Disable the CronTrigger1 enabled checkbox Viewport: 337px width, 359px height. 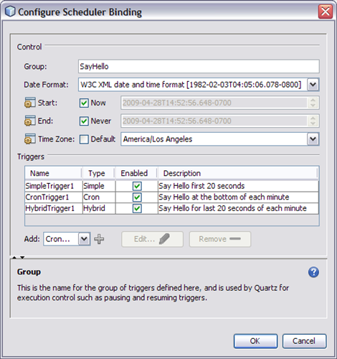point(137,197)
